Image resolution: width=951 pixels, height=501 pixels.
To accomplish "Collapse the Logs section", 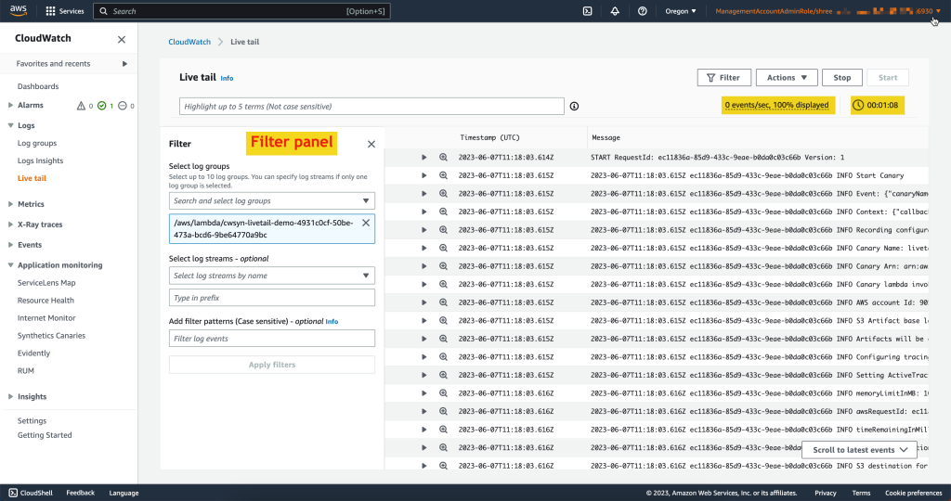I will [10, 125].
